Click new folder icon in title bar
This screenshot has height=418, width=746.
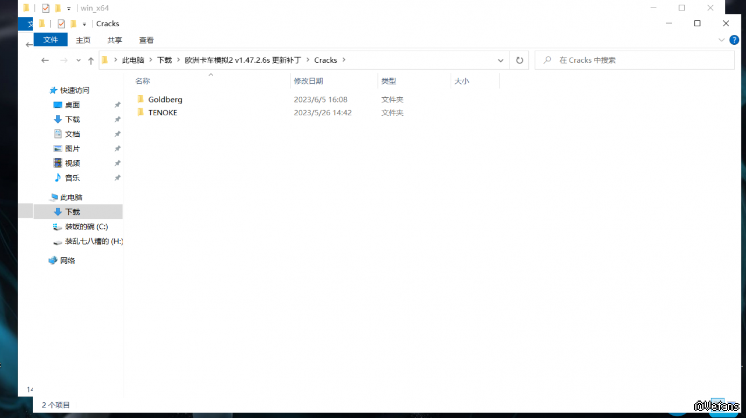73,24
